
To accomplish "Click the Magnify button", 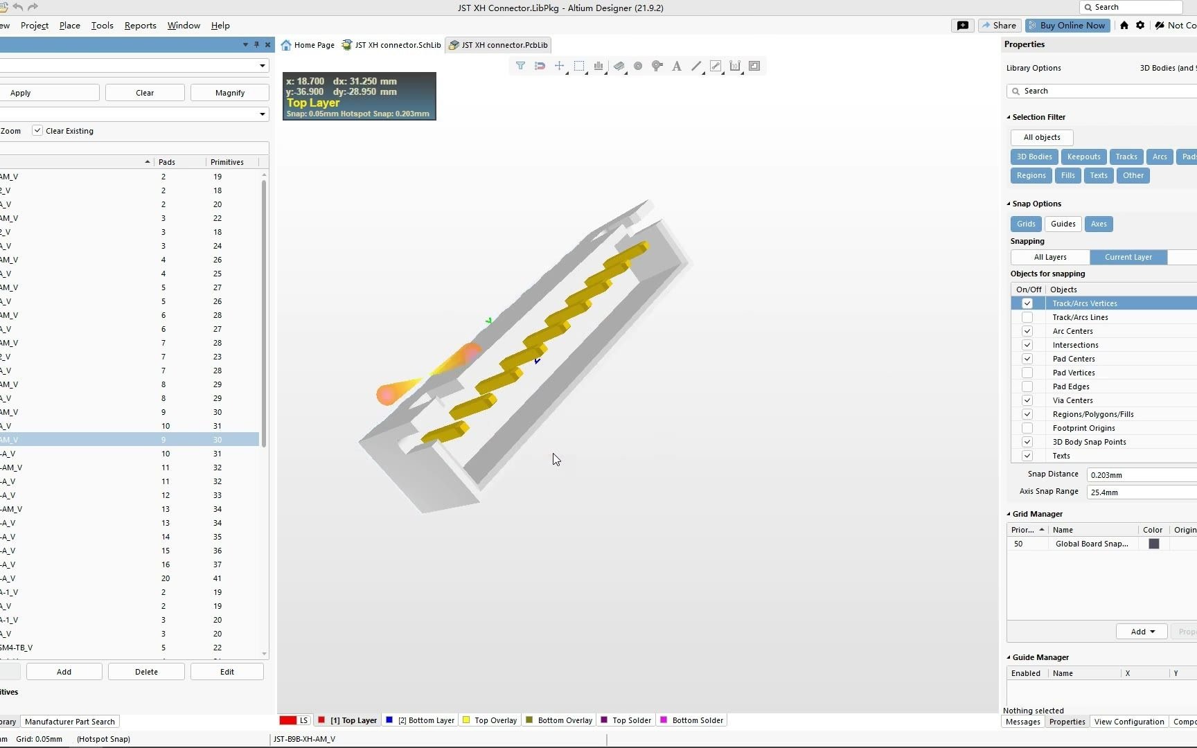I will 229,93.
